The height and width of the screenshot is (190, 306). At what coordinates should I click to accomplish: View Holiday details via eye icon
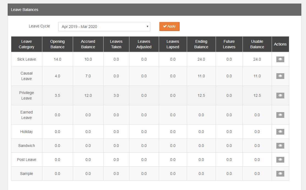[x=280, y=132]
